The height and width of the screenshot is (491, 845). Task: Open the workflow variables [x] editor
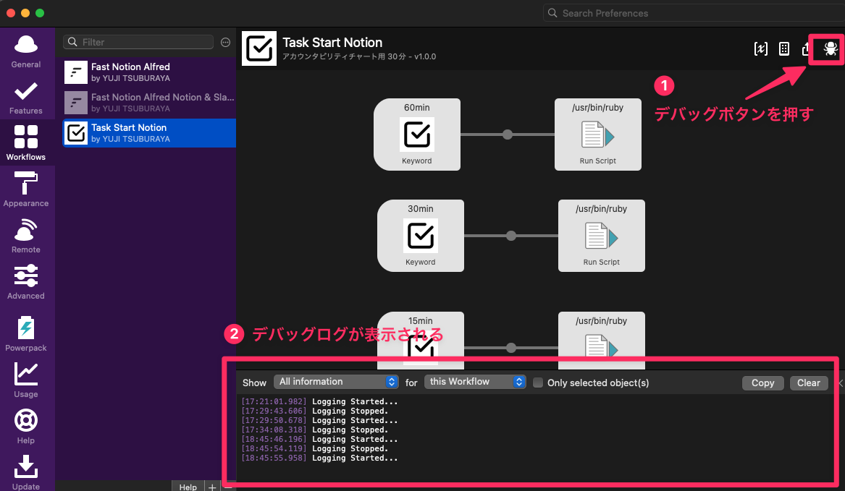(760, 49)
